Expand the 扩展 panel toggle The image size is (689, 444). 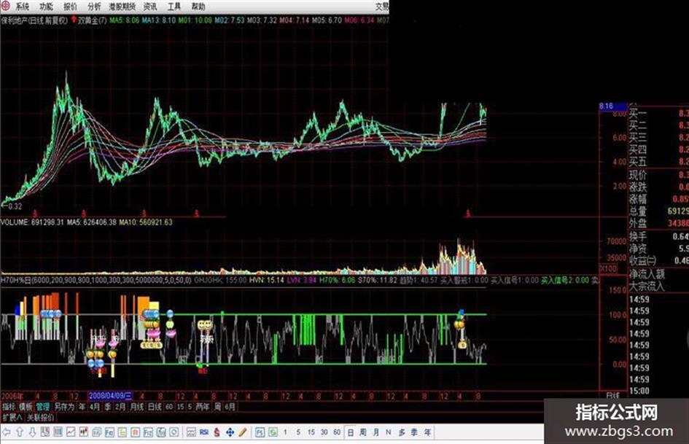(12, 417)
